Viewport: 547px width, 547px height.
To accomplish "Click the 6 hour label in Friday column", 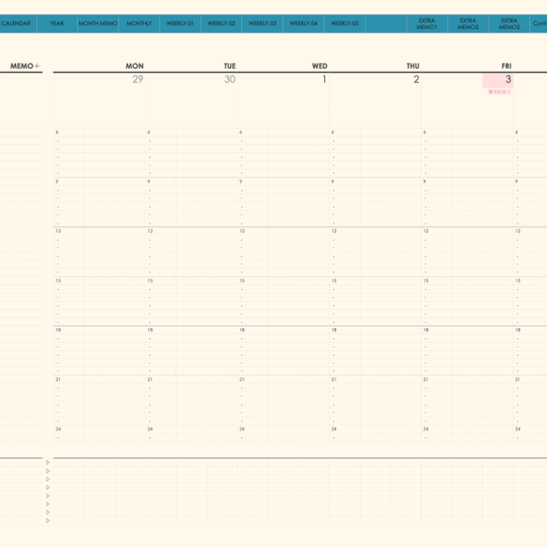I will [x=425, y=132].
